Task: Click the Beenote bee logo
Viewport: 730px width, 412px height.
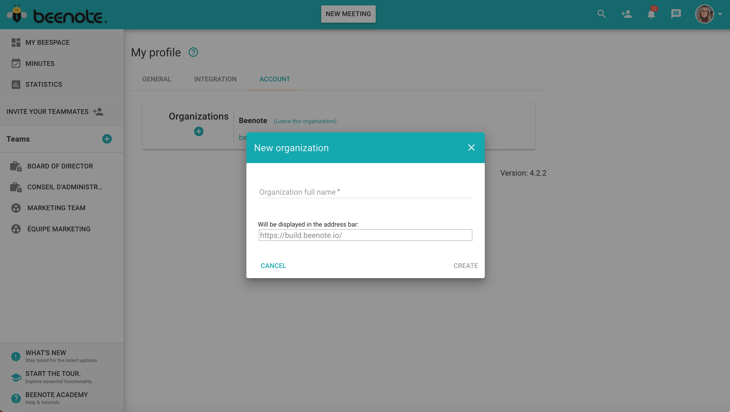Action: coord(57,14)
